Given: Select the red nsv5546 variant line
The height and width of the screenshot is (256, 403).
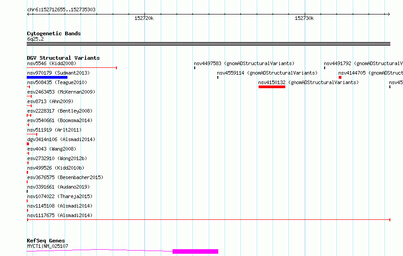Looking at the screenshot, I should 72,68.
